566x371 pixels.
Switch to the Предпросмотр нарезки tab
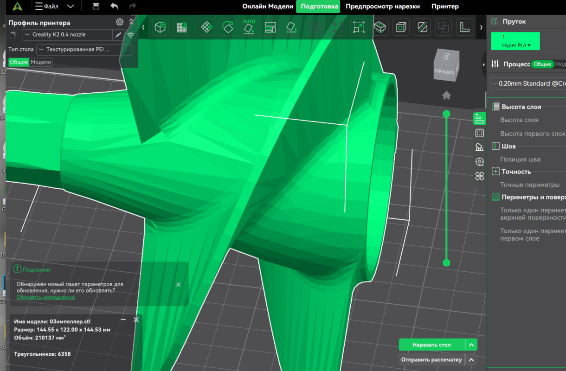coord(383,6)
